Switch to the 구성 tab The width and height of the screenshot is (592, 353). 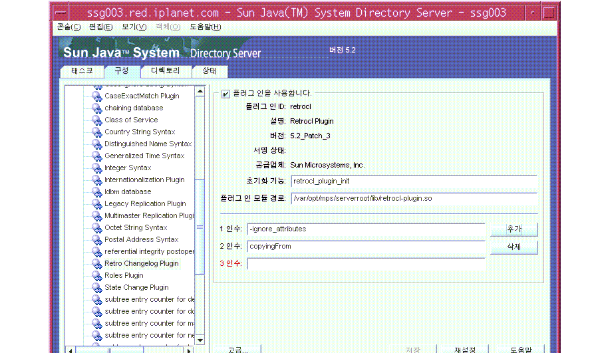tap(122, 71)
